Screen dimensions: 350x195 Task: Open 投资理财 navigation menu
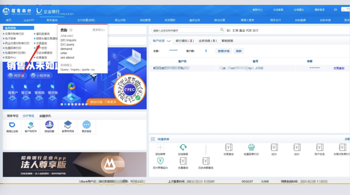point(170,20)
